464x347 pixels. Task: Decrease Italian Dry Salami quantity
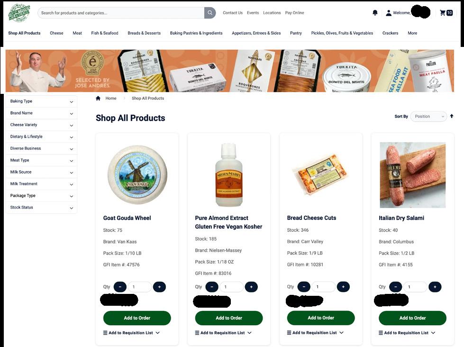pos(396,287)
